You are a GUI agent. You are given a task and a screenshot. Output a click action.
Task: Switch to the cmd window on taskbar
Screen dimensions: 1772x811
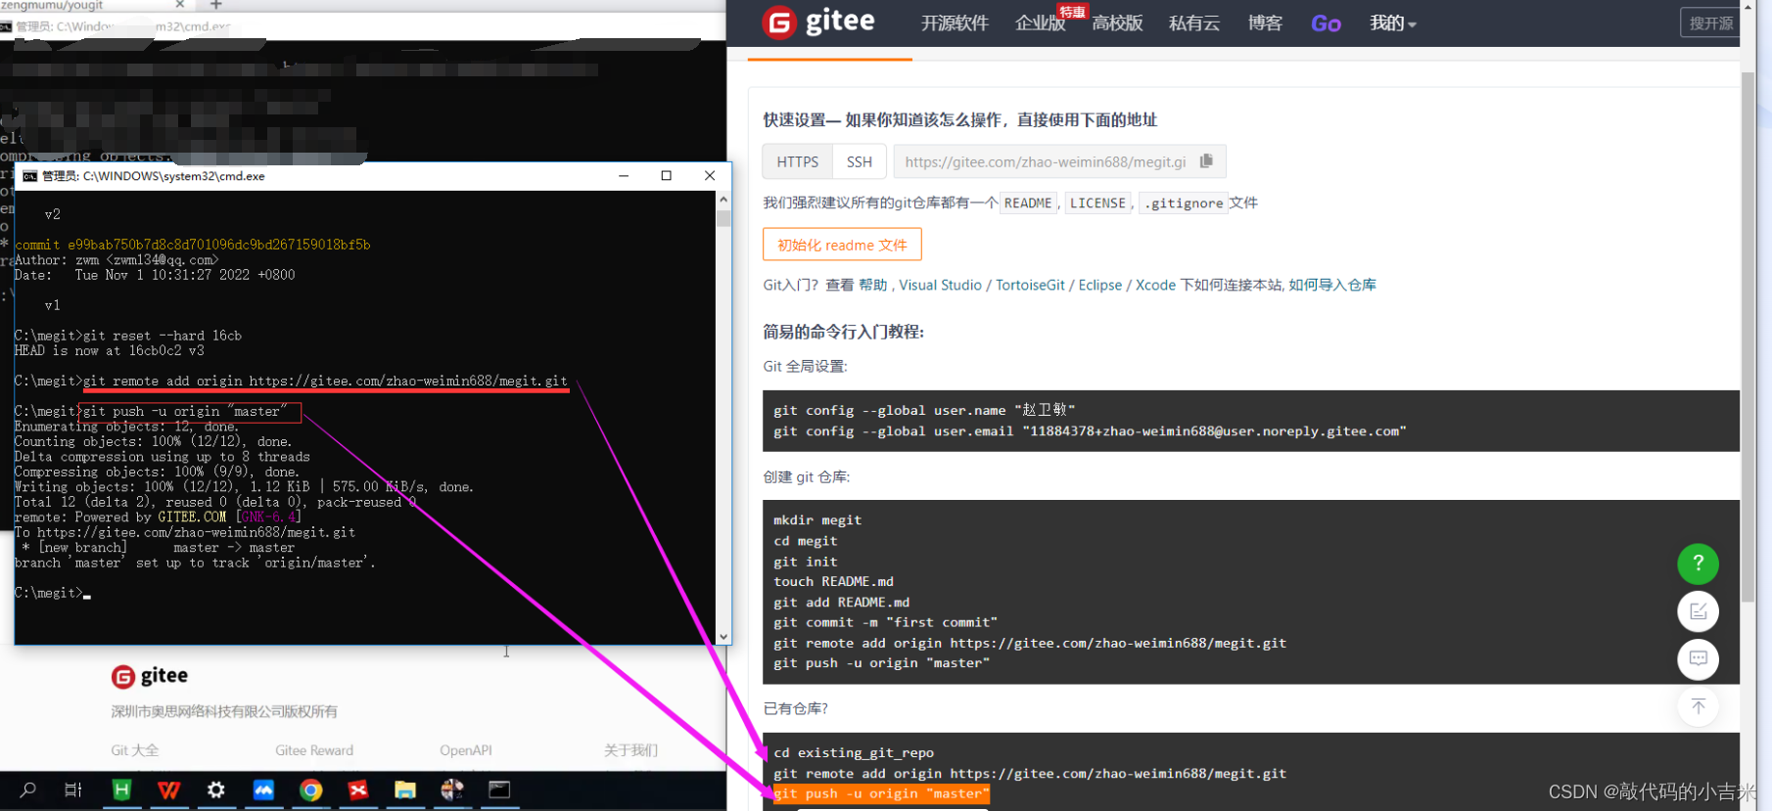point(499,789)
